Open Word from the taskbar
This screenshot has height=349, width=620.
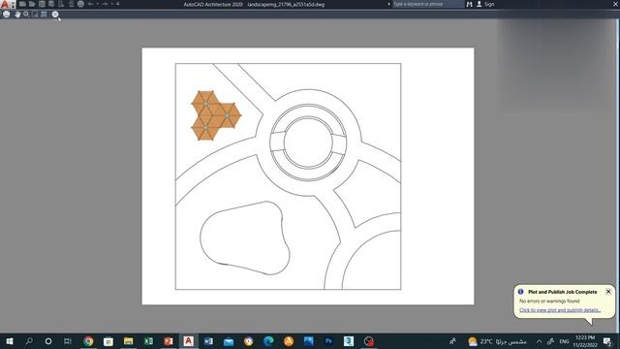(x=208, y=341)
